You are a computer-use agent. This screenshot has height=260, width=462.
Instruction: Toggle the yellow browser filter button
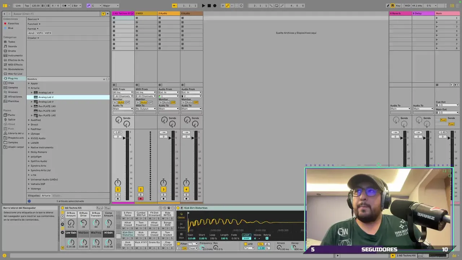(103, 14)
